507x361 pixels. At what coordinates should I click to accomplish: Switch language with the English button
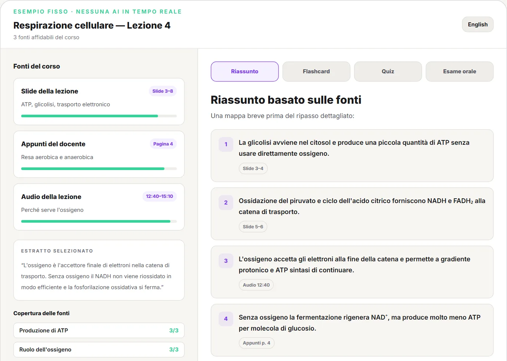(478, 25)
